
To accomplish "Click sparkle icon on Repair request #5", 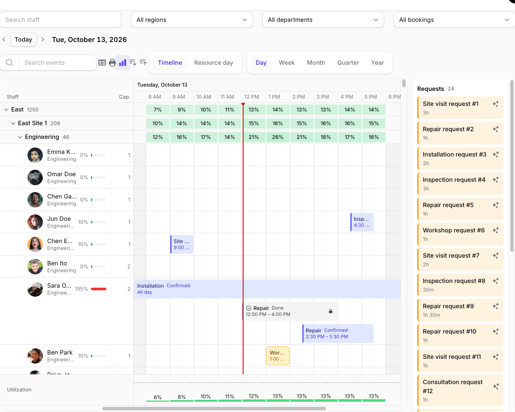I will [496, 205].
